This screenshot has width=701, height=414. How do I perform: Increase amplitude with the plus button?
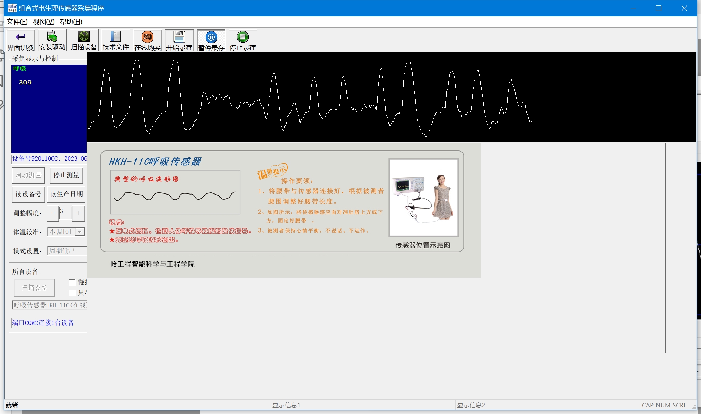(78, 213)
